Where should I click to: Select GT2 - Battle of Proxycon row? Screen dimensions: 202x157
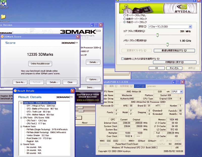click(42, 109)
